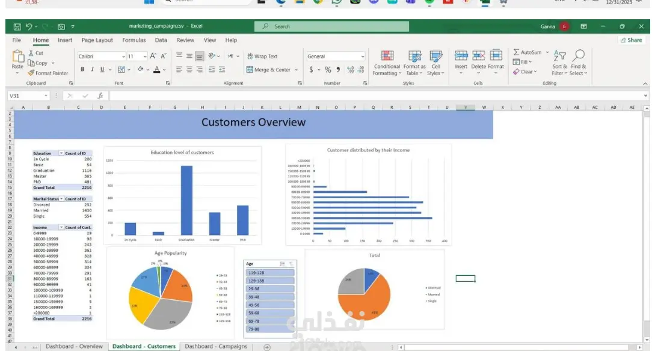The height and width of the screenshot is (351, 652).
Task: Open Sort & Filter
Action: 560,63
